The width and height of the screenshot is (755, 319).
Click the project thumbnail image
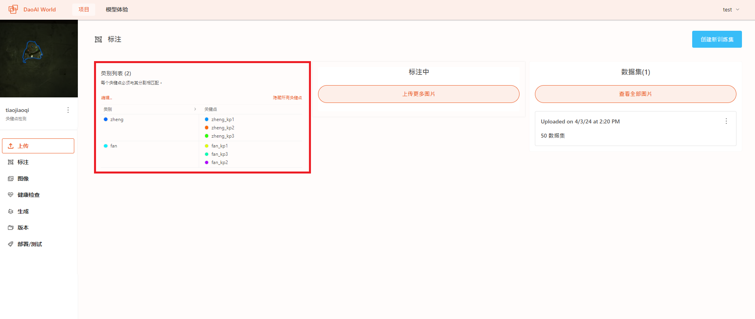click(x=39, y=58)
